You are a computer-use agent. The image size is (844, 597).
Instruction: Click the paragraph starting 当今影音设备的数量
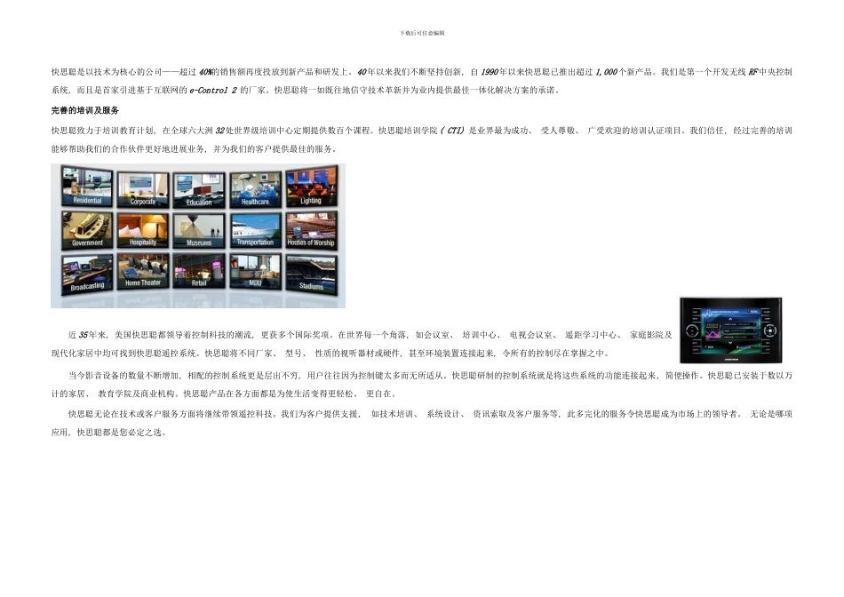tap(422, 385)
